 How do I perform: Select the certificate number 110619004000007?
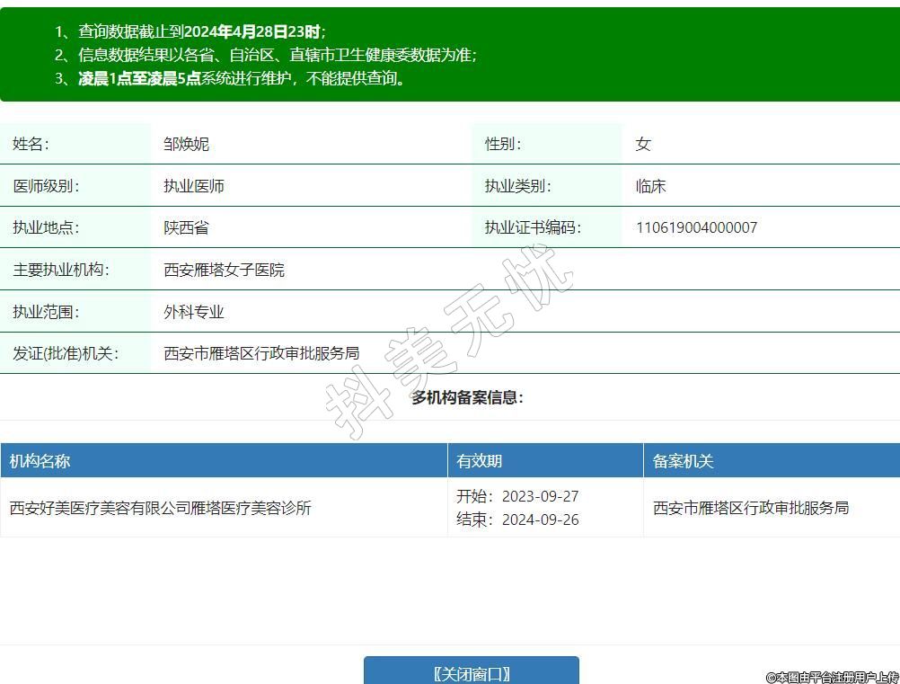(696, 227)
